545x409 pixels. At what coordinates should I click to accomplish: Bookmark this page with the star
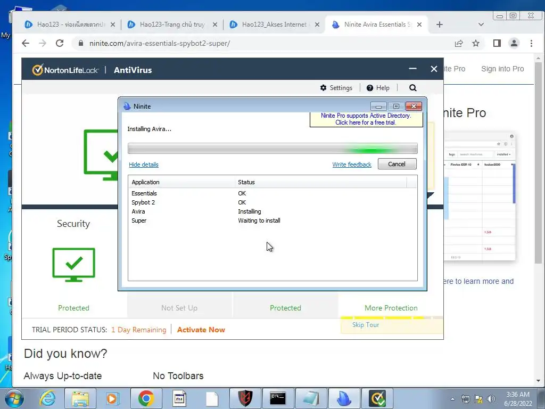point(476,43)
